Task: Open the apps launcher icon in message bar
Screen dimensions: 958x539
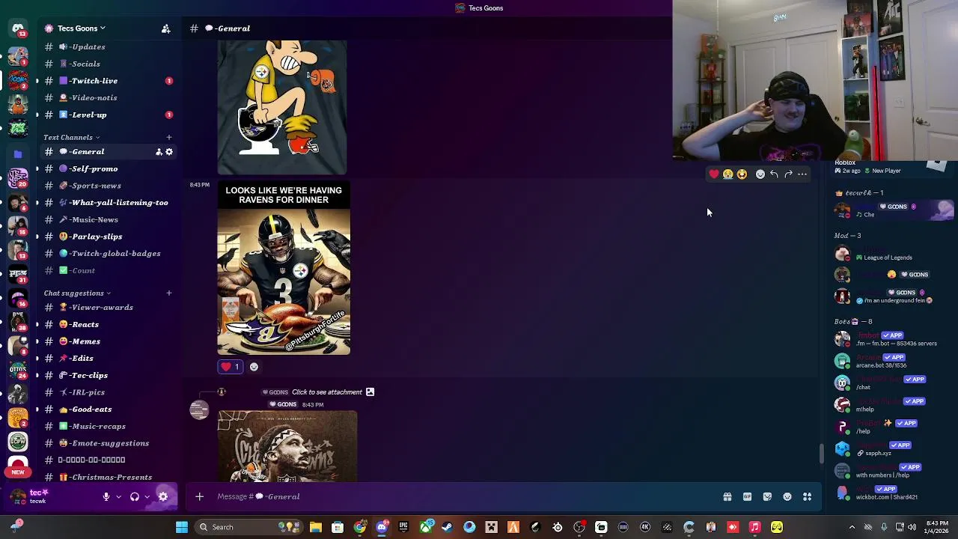Action: click(x=808, y=496)
